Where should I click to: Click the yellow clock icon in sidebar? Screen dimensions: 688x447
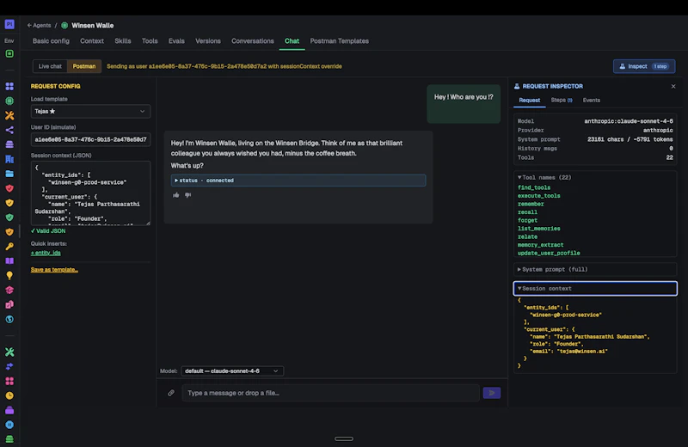(x=9, y=395)
